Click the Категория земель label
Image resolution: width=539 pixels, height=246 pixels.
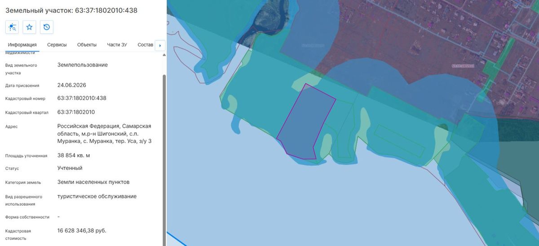tap(23, 182)
